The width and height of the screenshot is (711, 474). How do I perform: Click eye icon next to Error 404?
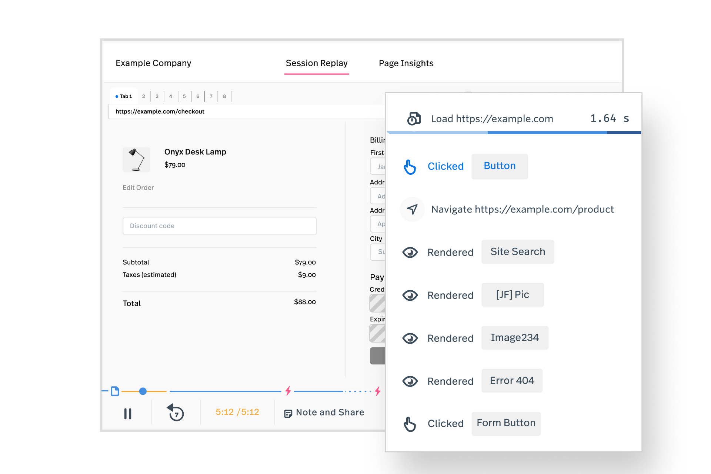coord(410,381)
